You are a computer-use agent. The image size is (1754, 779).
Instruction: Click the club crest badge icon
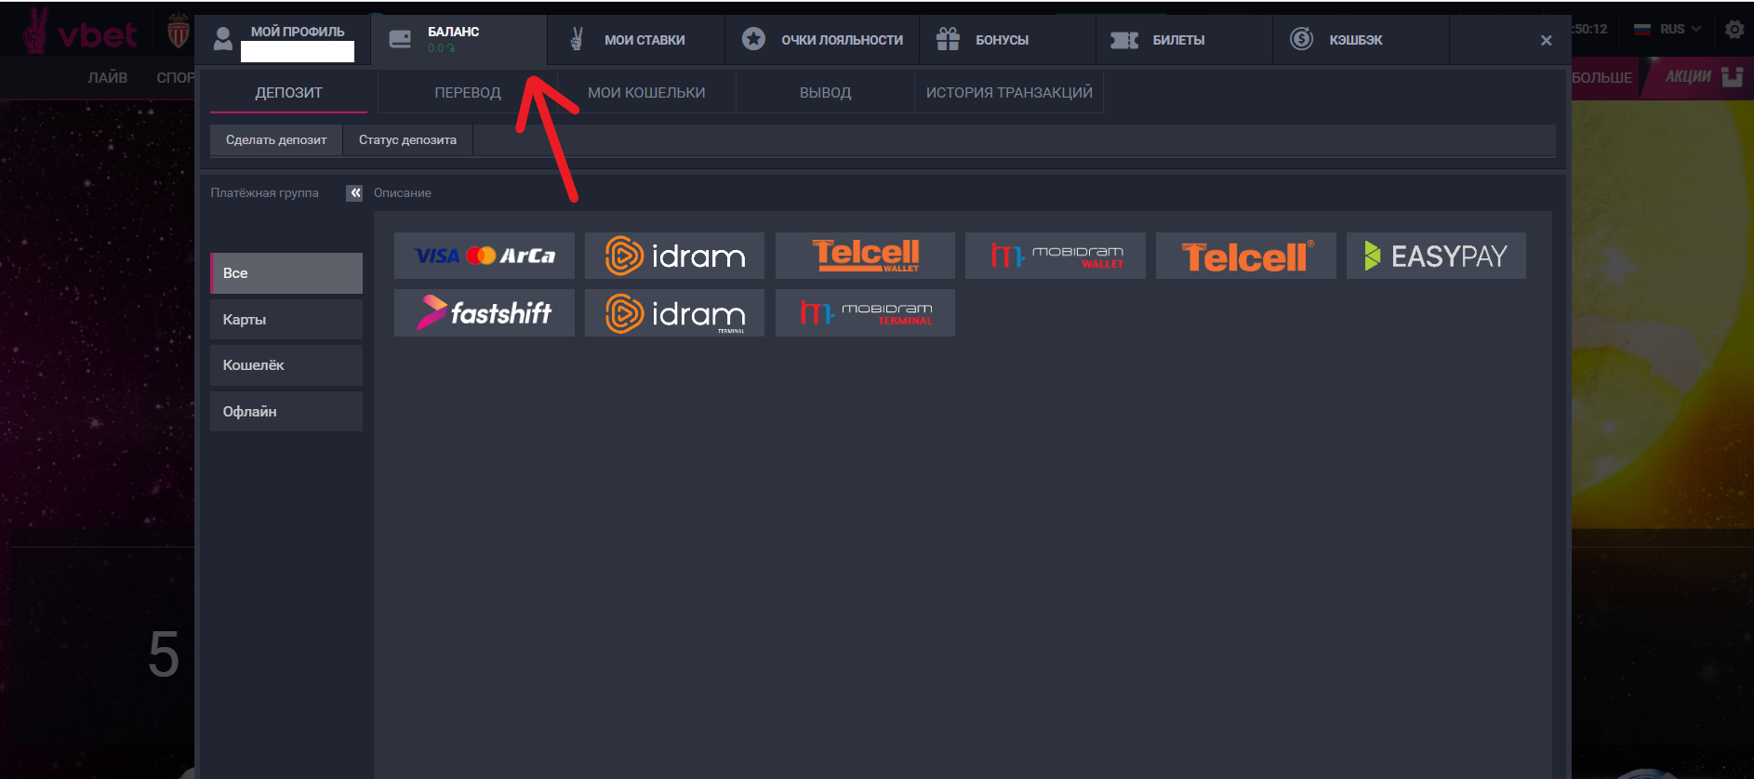(x=179, y=32)
